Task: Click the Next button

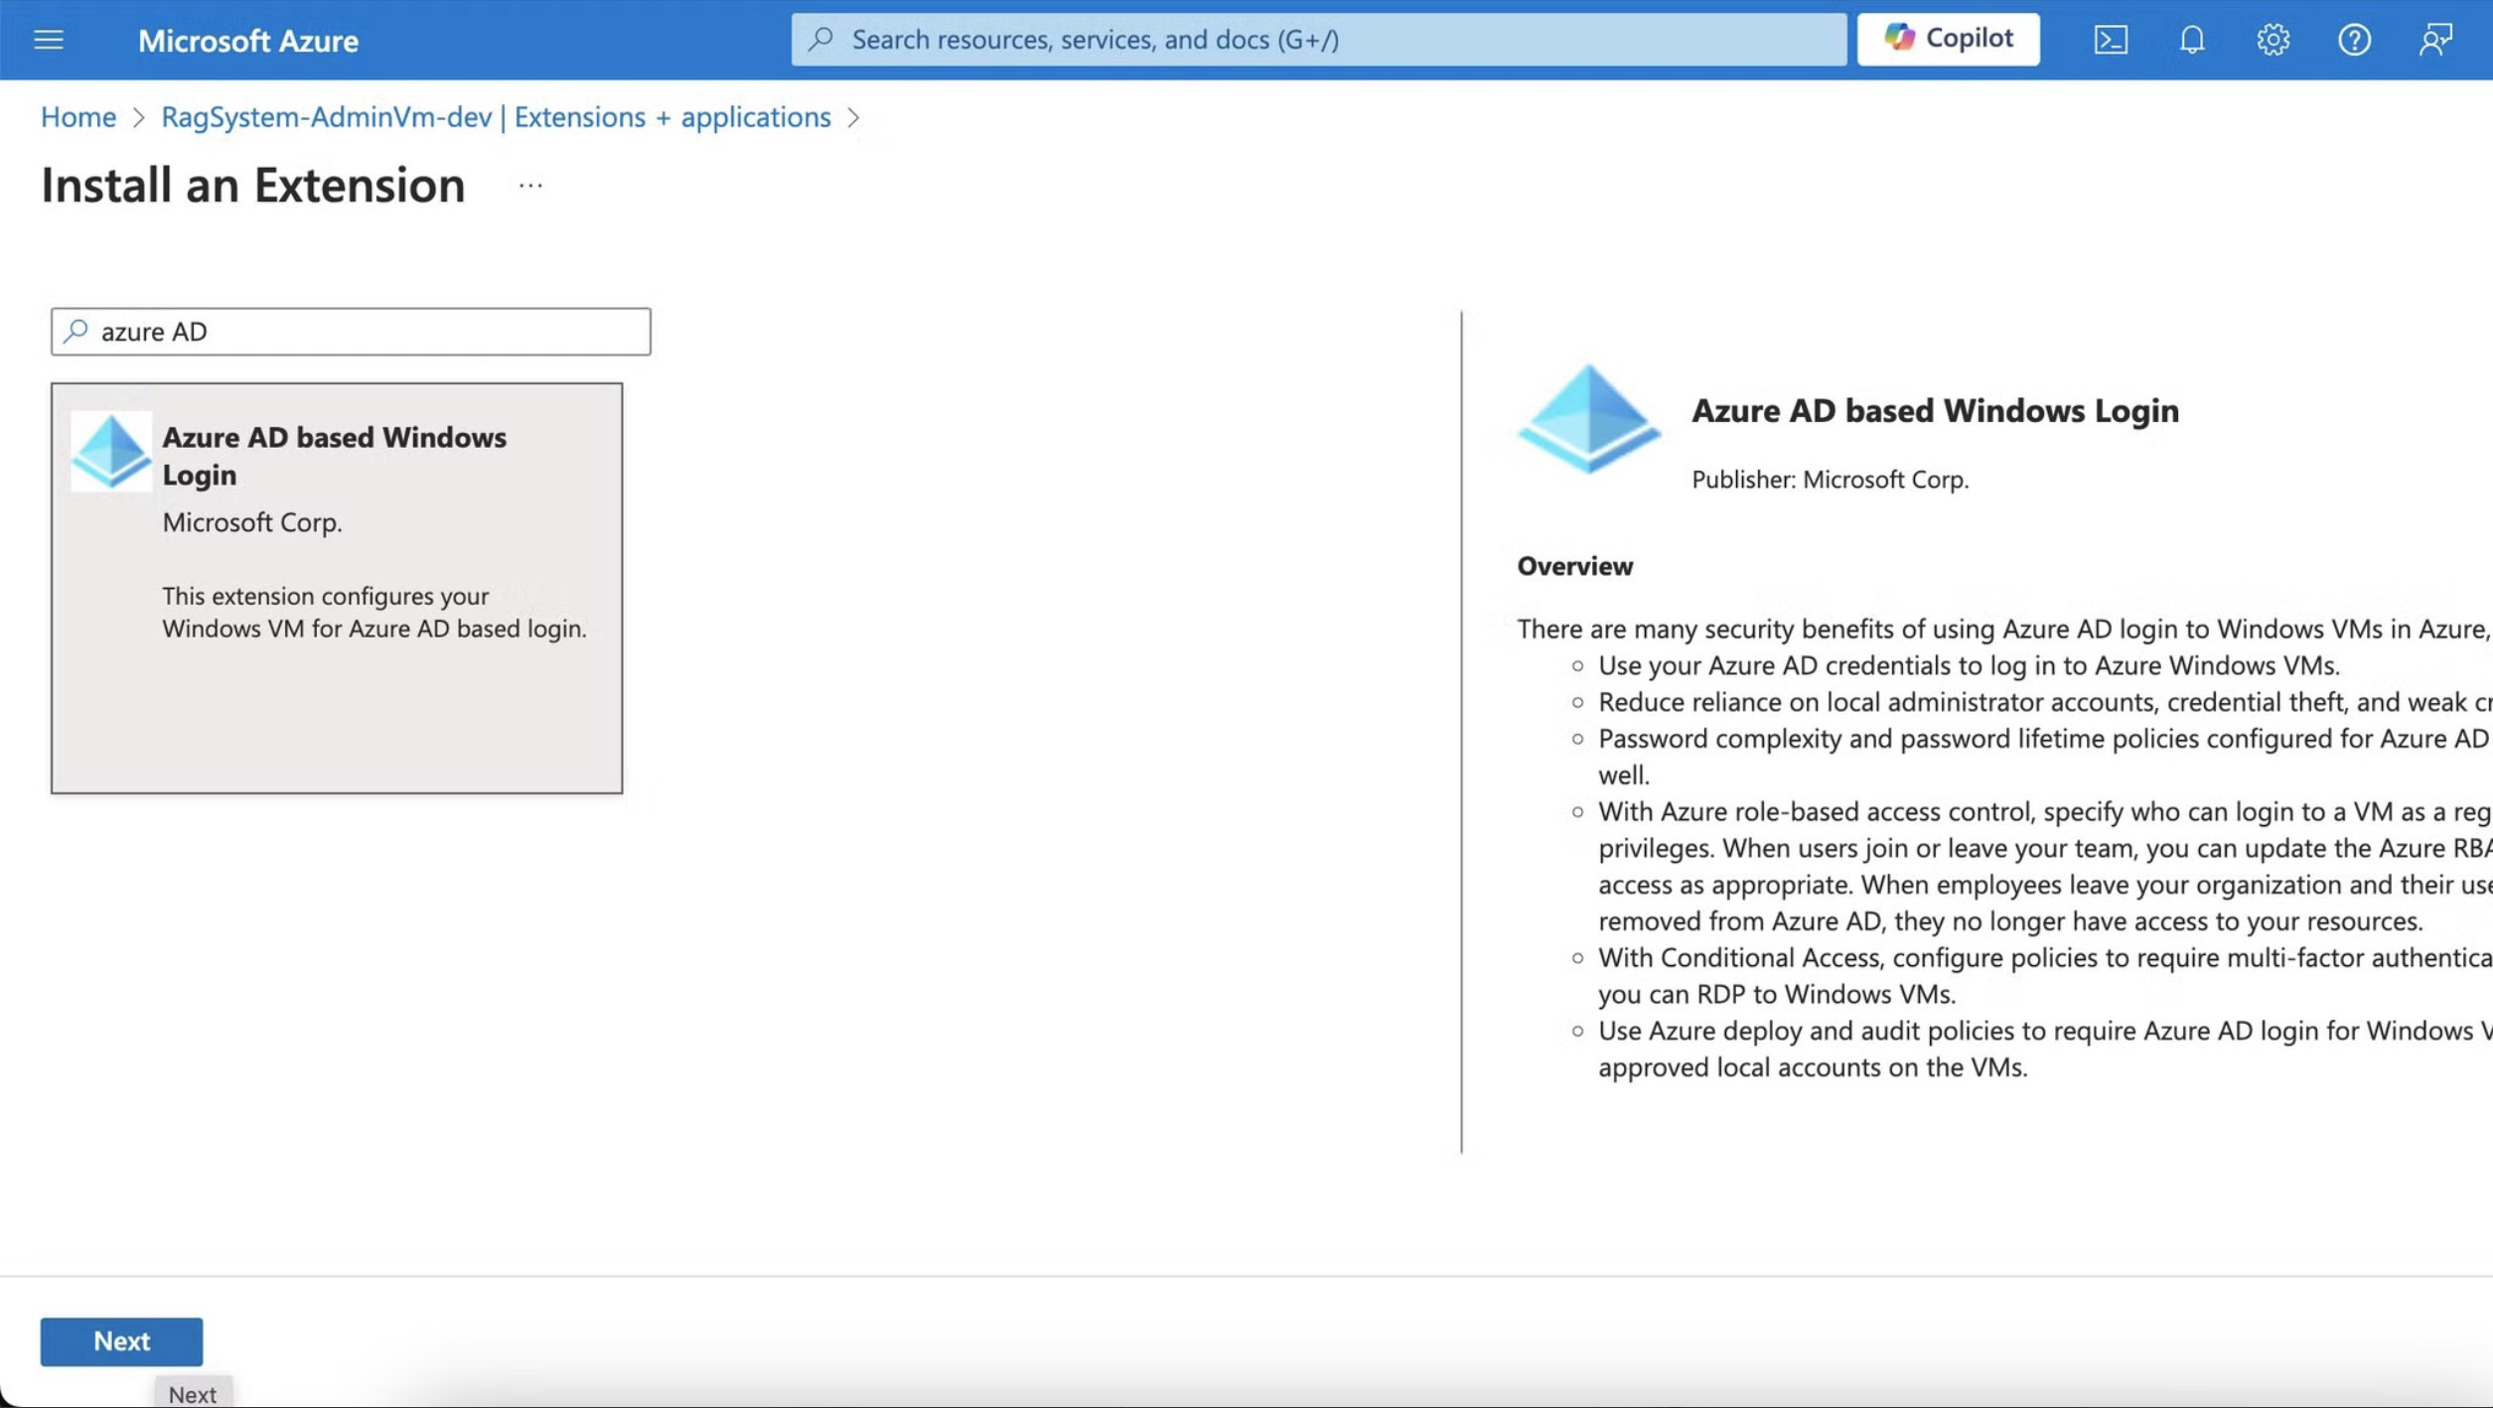Action: [x=121, y=1340]
